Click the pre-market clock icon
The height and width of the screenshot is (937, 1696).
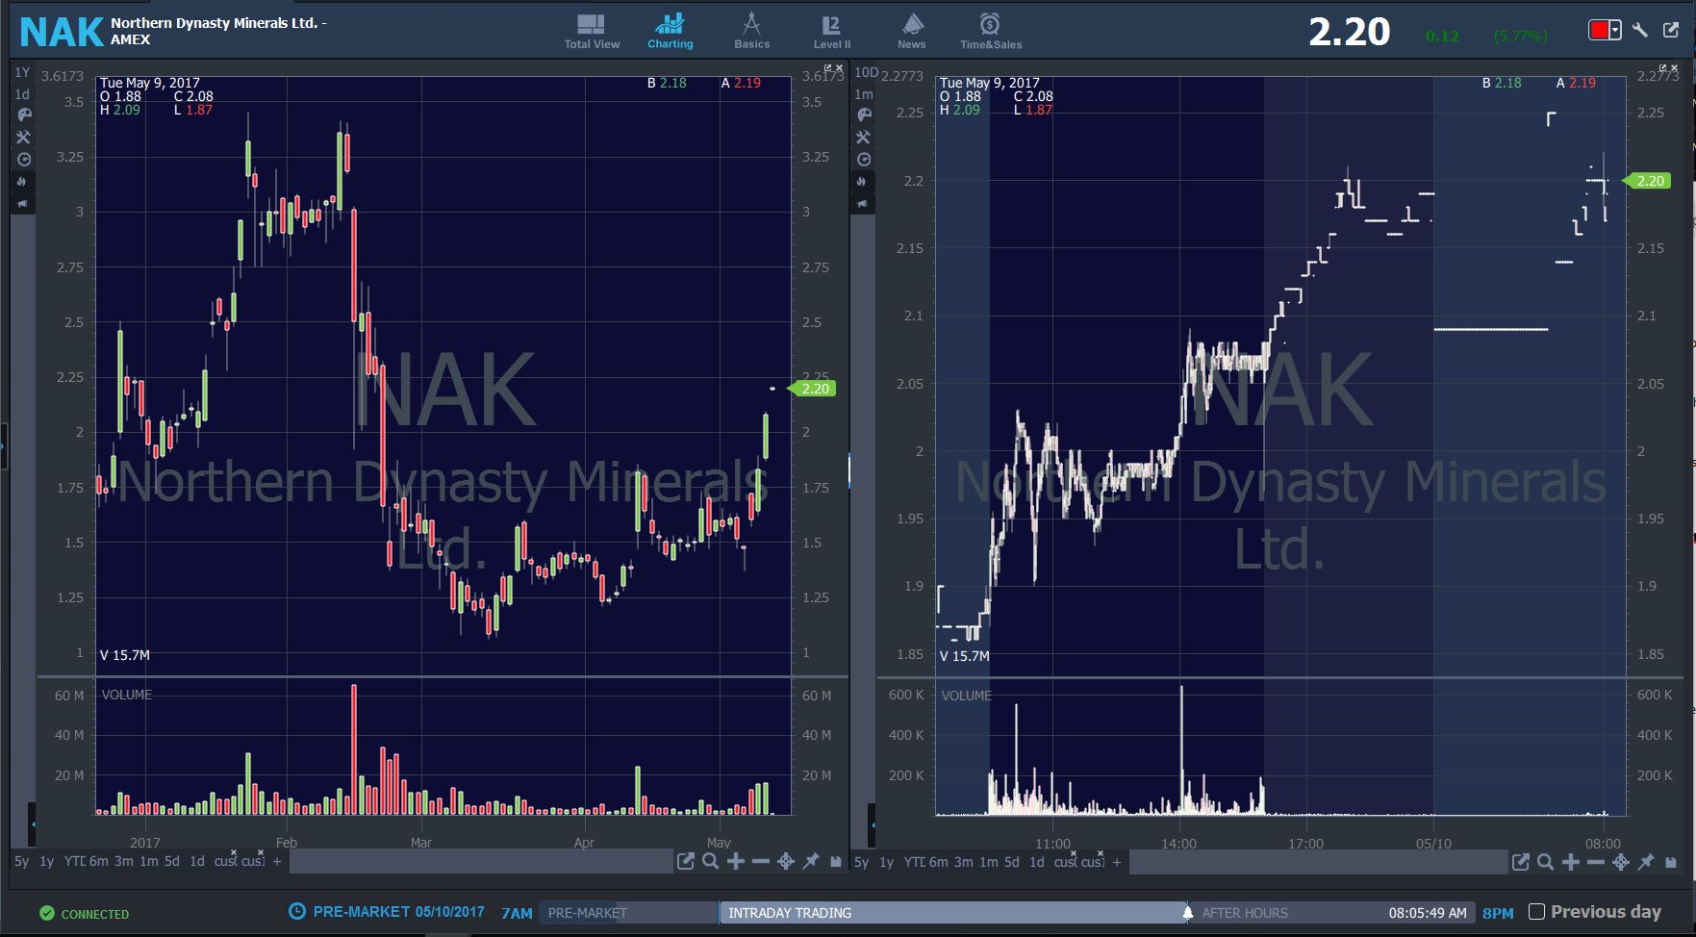click(x=298, y=911)
